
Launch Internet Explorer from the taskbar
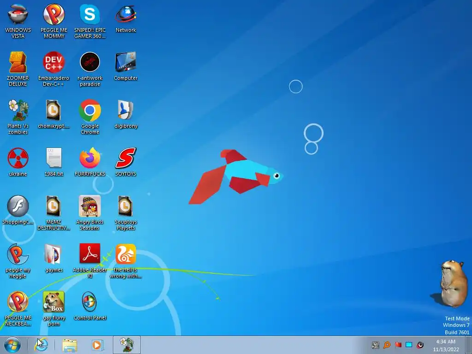[41, 345]
